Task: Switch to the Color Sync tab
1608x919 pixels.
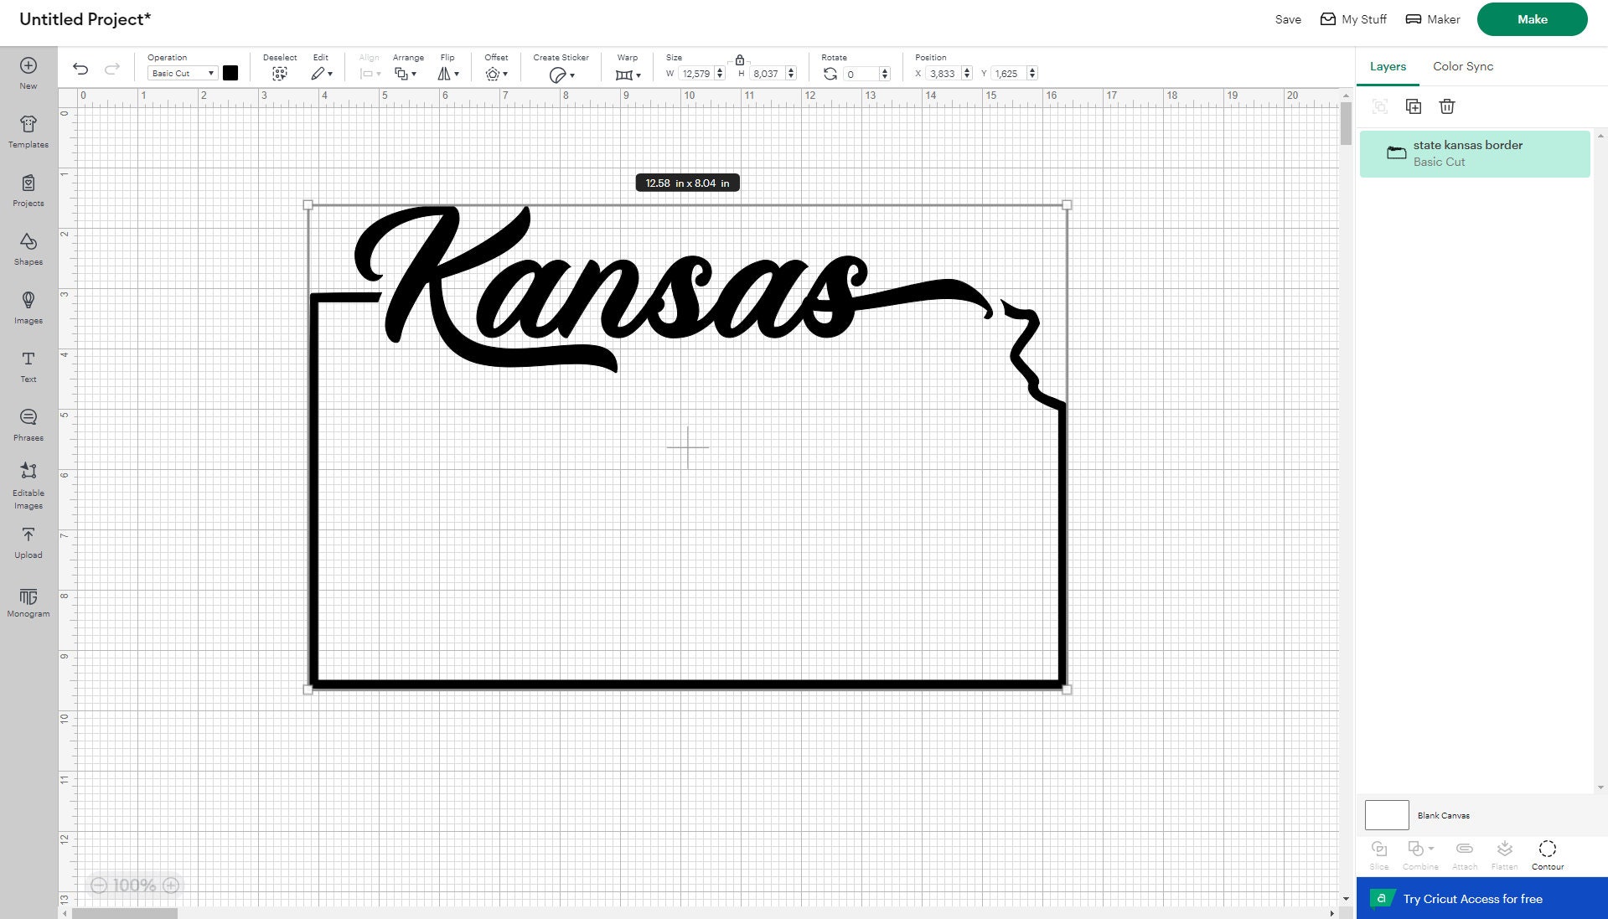Action: point(1461,66)
